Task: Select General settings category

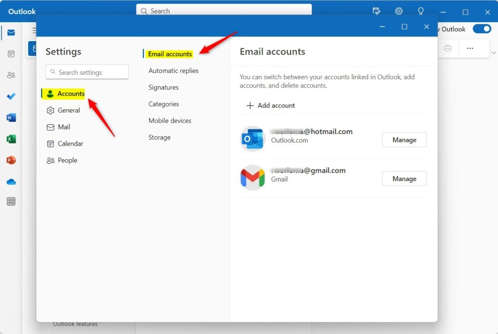Action: (x=68, y=110)
